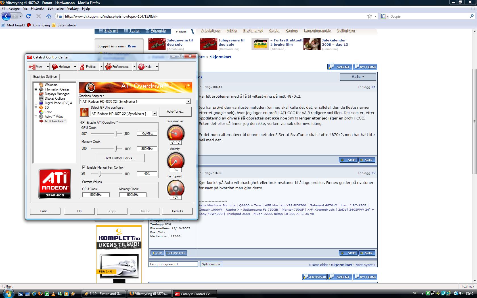The height and width of the screenshot is (298, 477).
Task: Click the Basic button
Action: tap(45, 211)
